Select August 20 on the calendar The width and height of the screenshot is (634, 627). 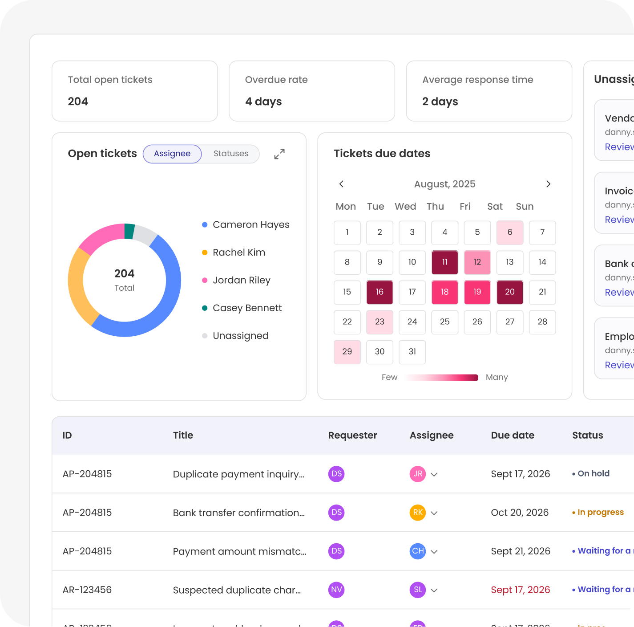(x=510, y=292)
